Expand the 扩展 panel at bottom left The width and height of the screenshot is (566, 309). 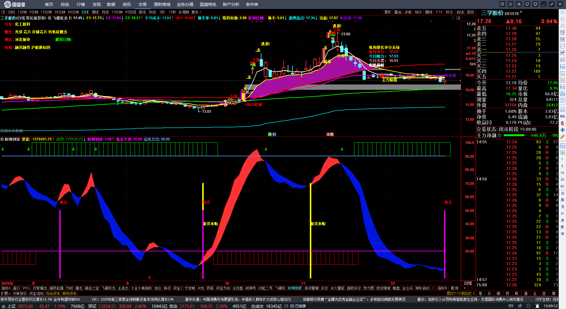pyautogui.click(x=5, y=293)
